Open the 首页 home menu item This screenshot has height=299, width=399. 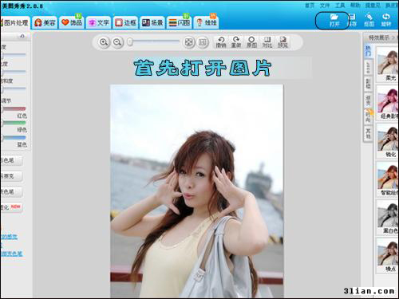click(310, 6)
